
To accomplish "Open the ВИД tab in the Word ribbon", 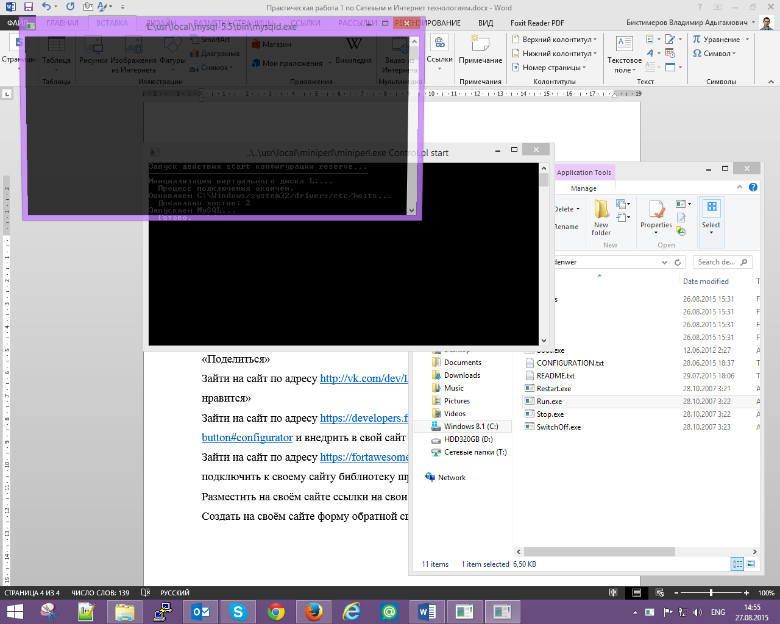I will (486, 23).
